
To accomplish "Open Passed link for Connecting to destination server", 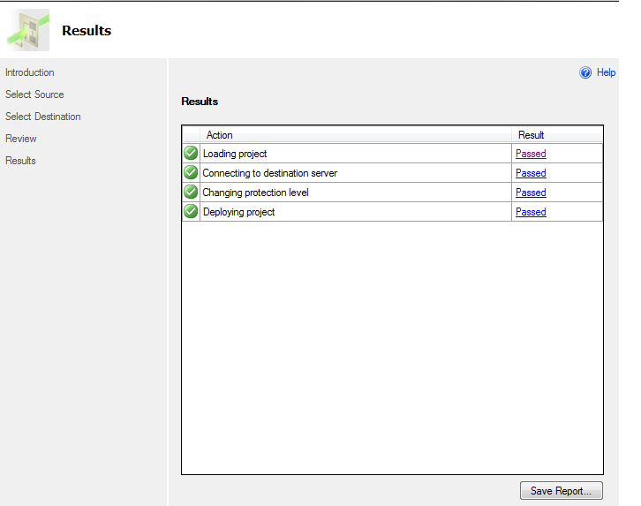I will tap(531, 173).
